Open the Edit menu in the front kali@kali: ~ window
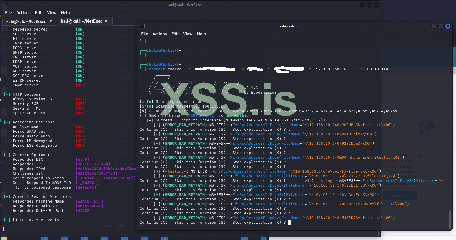This screenshot has width=456, height=240. pos(175,34)
